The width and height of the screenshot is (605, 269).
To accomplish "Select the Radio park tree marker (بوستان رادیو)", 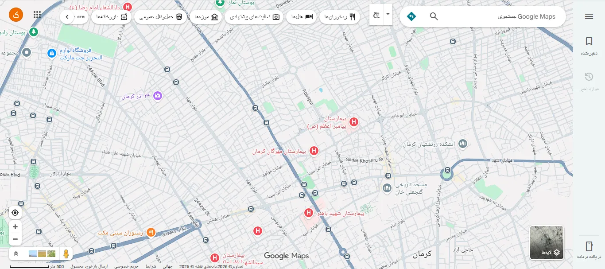I will coord(34,32).
